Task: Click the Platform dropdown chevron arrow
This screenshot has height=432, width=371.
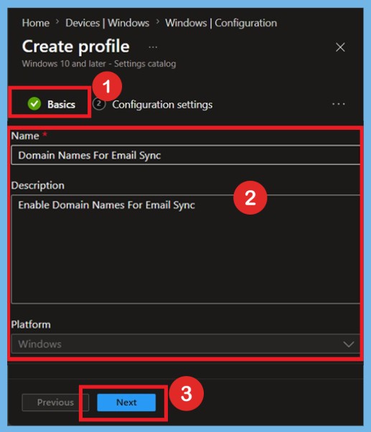Action: [x=349, y=344]
